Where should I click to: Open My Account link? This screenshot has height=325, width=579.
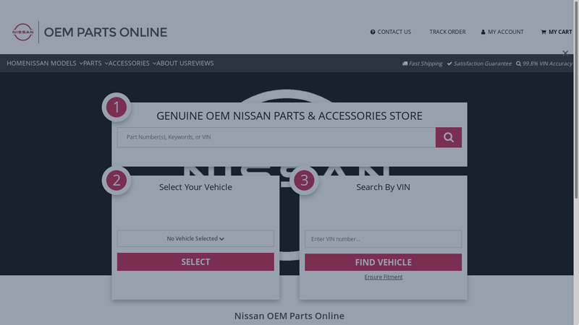pyautogui.click(x=505, y=32)
